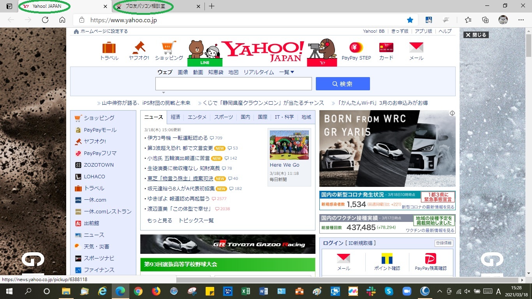Screen dimensions: 532x299
Task: Click the ID新規取得 link
Action: (x=360, y=243)
